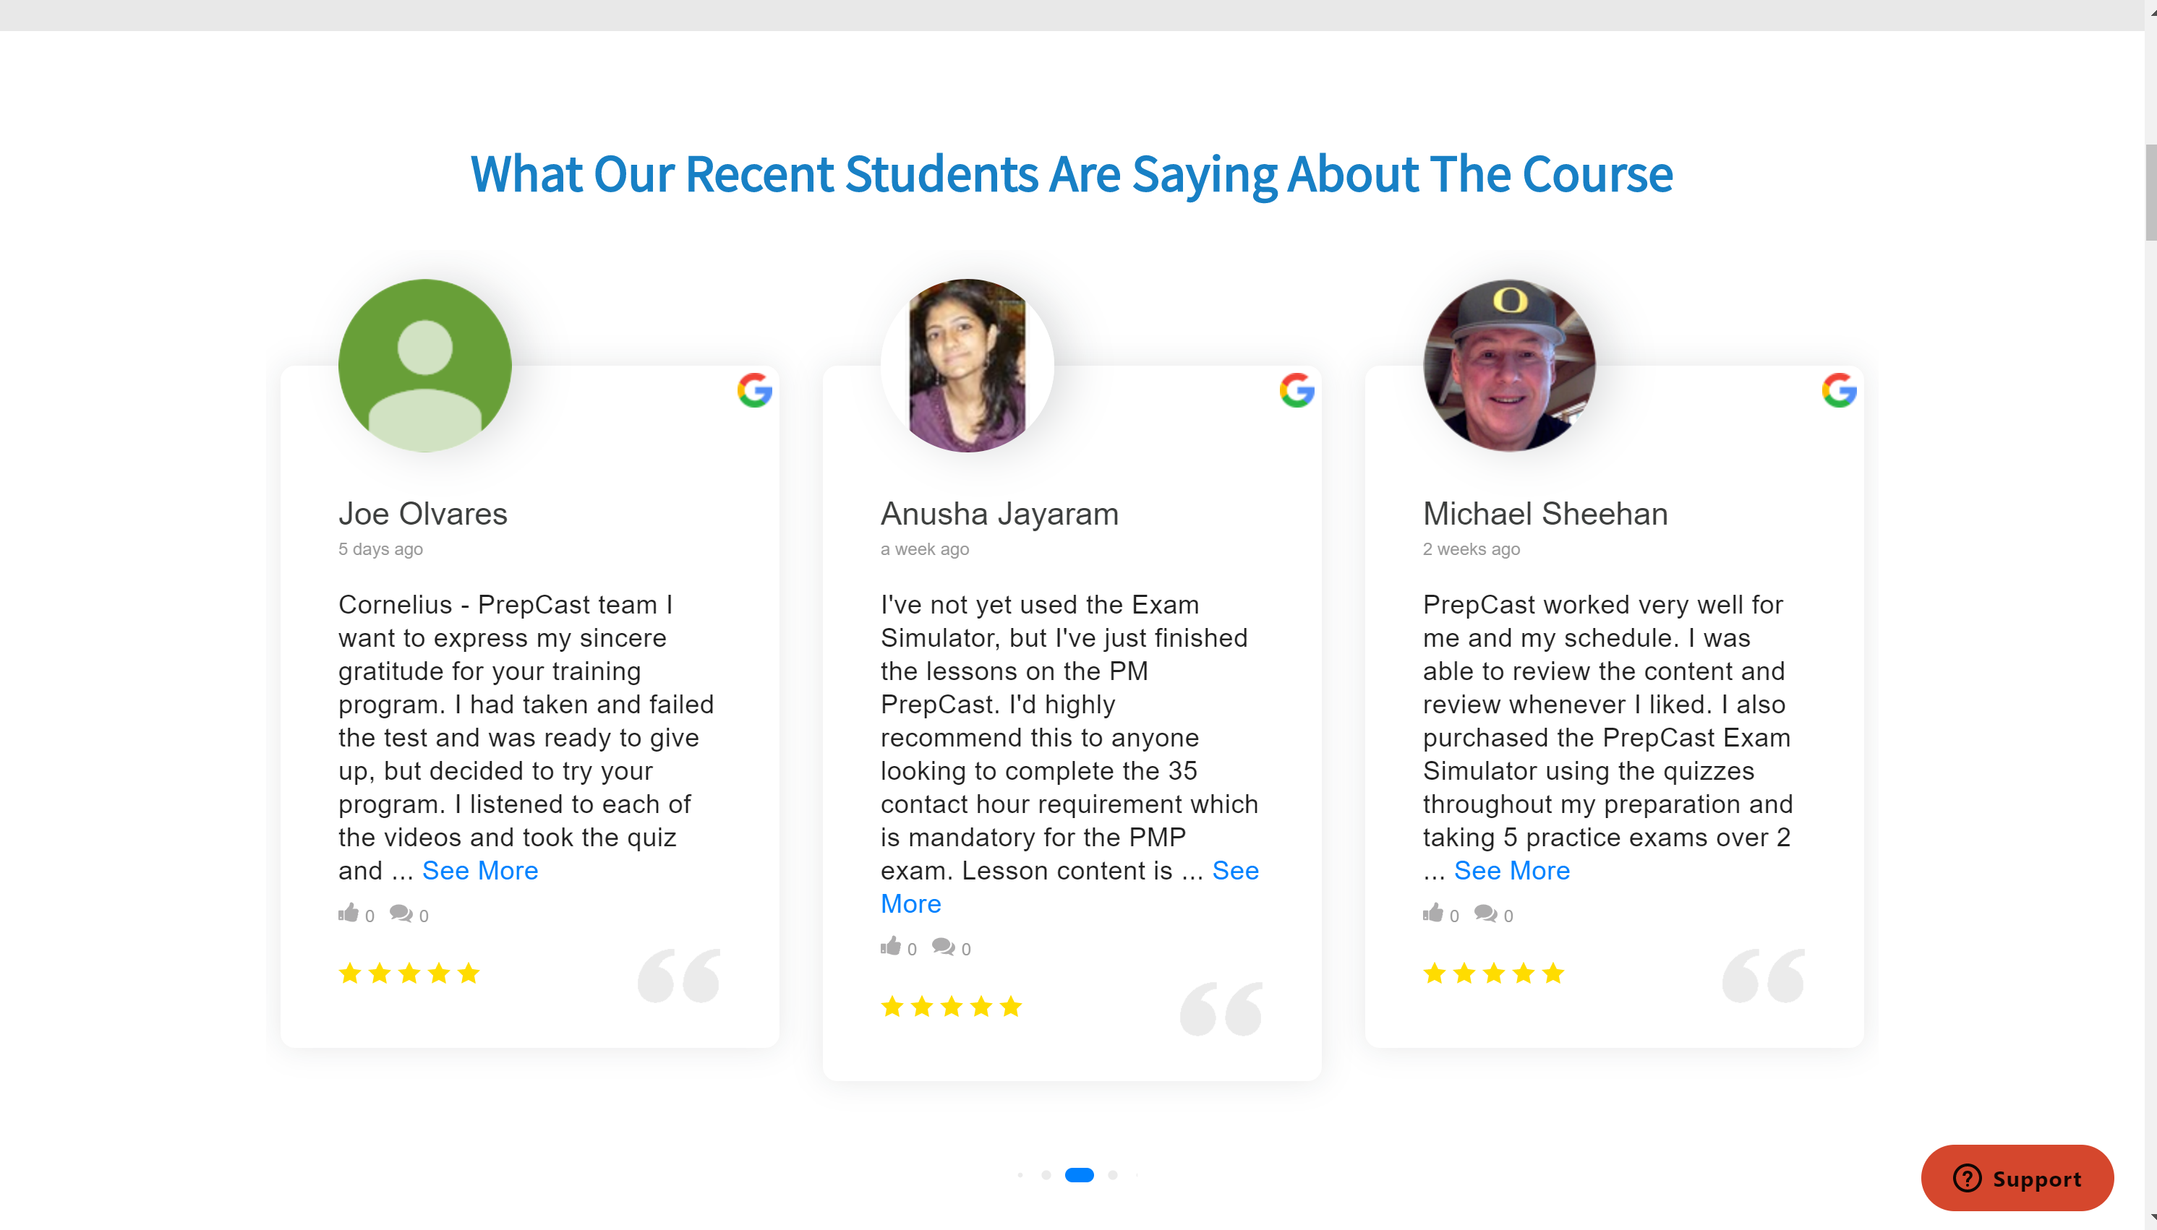Click Google logo on Joe Olvares review
This screenshot has height=1230, width=2157.
click(x=754, y=390)
